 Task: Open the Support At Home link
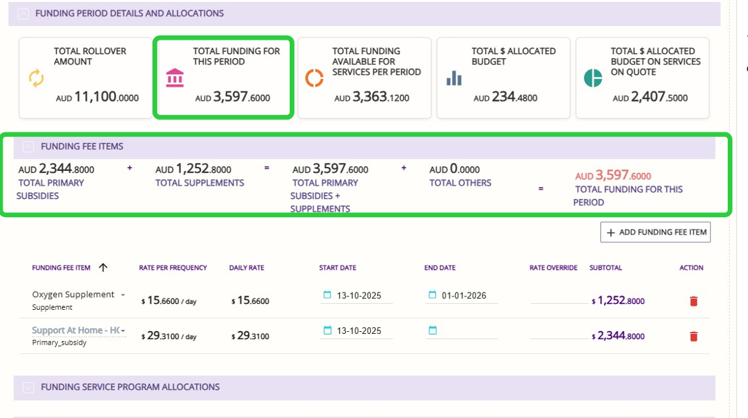(x=75, y=331)
